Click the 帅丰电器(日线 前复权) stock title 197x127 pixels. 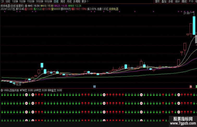12,6
